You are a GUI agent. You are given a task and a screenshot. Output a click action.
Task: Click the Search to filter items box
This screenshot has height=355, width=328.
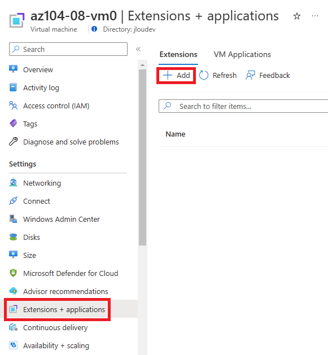click(243, 106)
